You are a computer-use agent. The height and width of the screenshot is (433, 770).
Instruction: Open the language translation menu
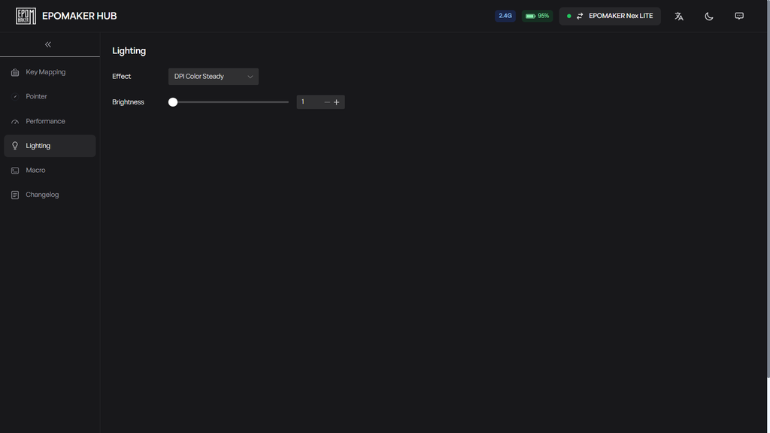click(679, 17)
